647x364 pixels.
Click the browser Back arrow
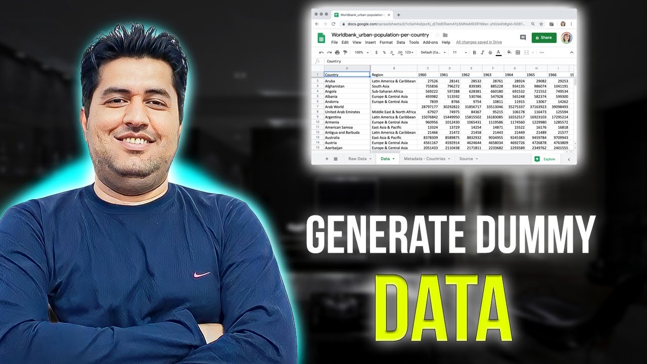(x=317, y=24)
